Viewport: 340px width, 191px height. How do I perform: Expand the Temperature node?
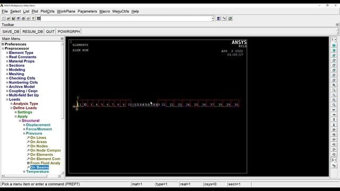point(24,172)
